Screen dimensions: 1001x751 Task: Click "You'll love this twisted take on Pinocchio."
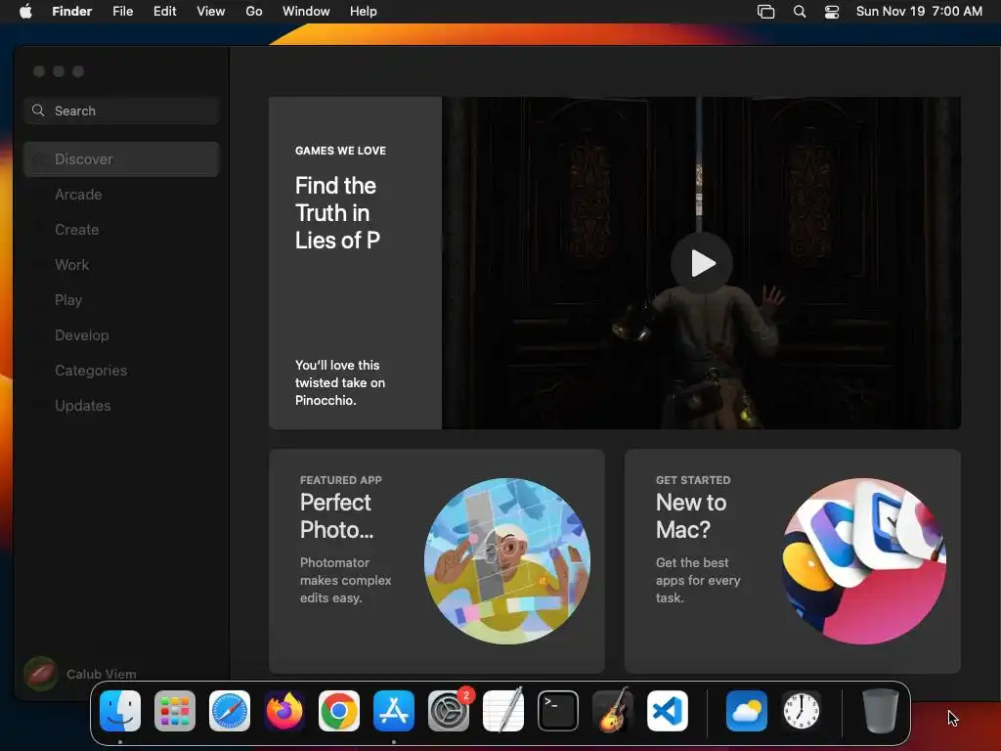pyautogui.click(x=339, y=382)
